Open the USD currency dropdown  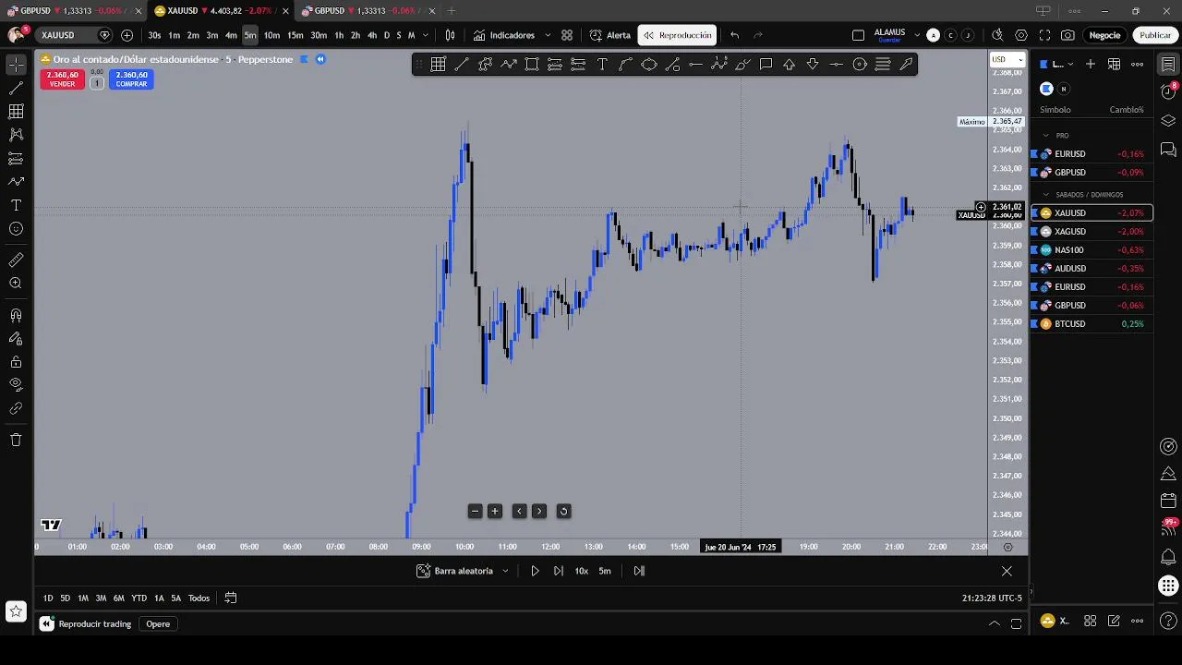pos(1007,59)
